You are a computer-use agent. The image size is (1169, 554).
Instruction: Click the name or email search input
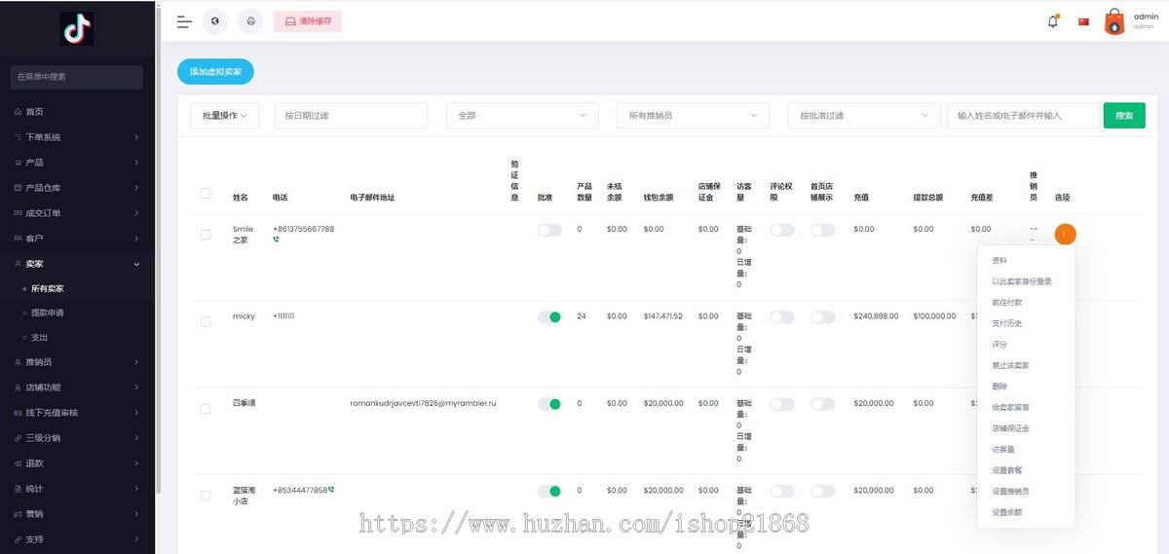(x=1024, y=115)
